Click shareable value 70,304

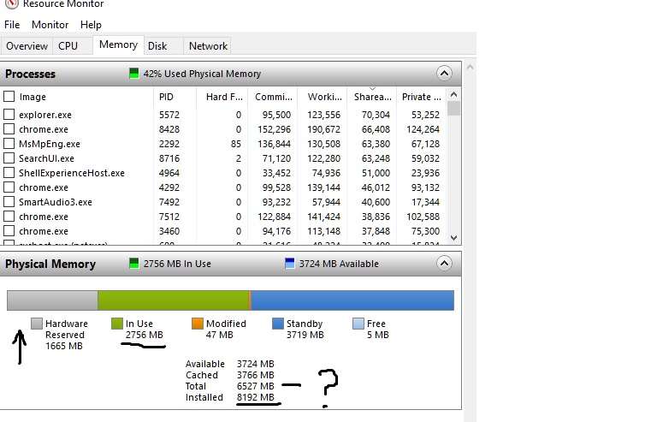pos(376,115)
